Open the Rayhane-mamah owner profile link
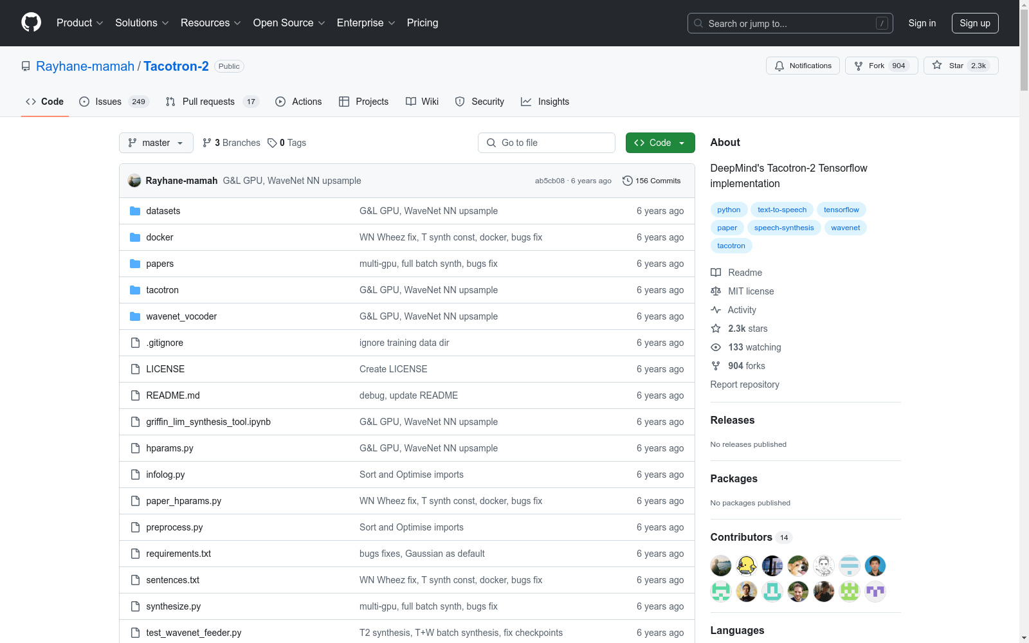The width and height of the screenshot is (1029, 643). coord(85,66)
